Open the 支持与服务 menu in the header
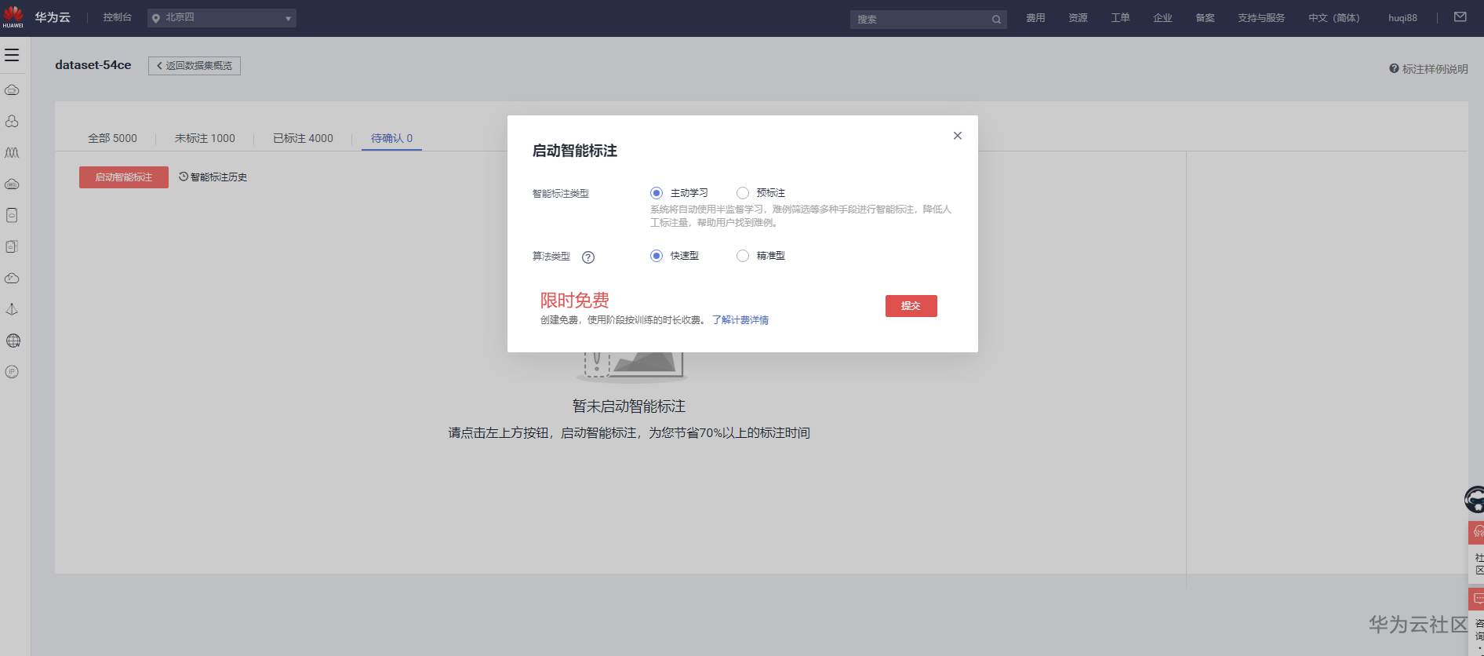The height and width of the screenshot is (656, 1484). click(1261, 17)
